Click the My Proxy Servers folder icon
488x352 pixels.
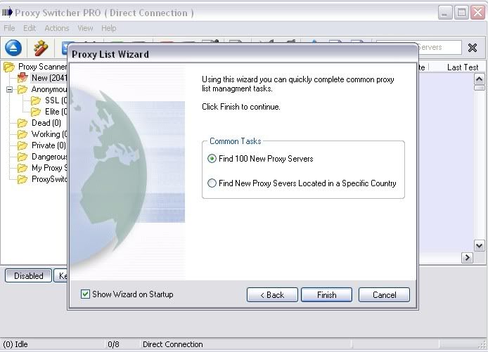pyautogui.click(x=23, y=168)
